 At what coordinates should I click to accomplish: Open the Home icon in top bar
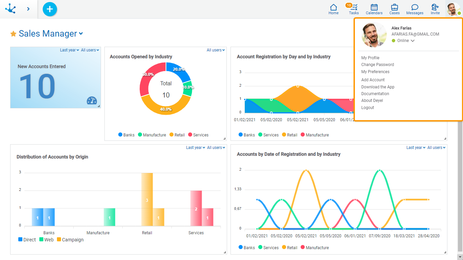(334, 9)
